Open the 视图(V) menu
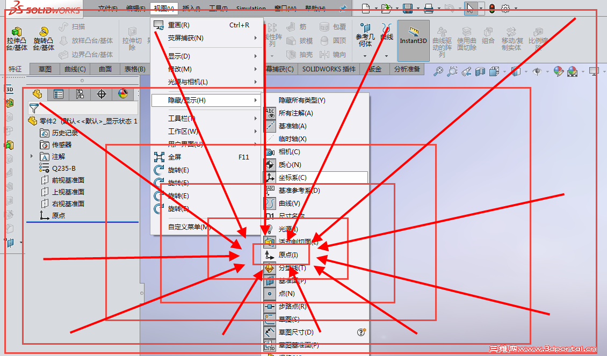This screenshot has width=607, height=356. (164, 8)
